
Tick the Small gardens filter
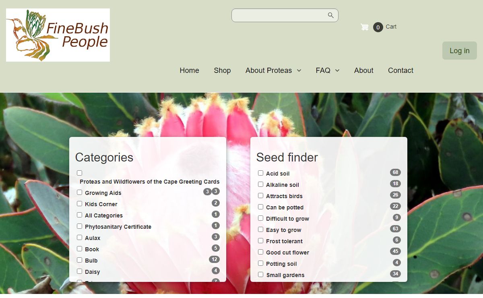click(x=260, y=274)
